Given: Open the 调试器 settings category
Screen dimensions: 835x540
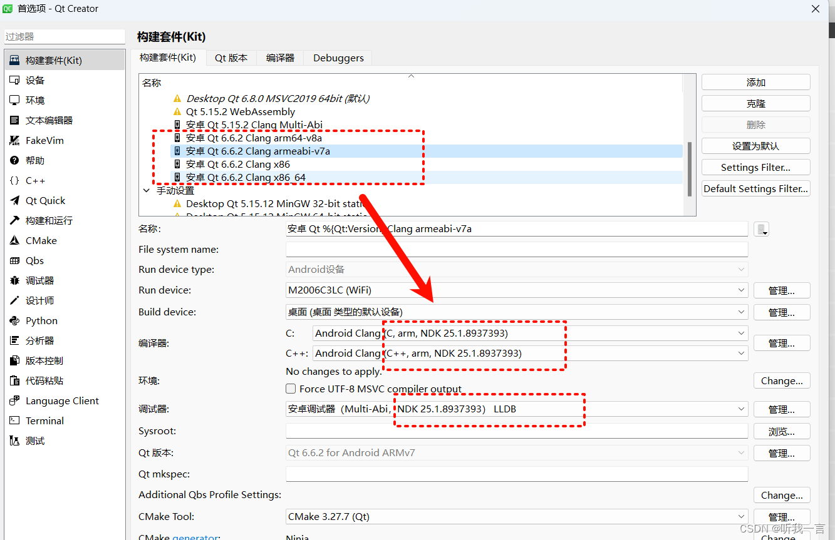Looking at the screenshot, I should pyautogui.click(x=65, y=280).
